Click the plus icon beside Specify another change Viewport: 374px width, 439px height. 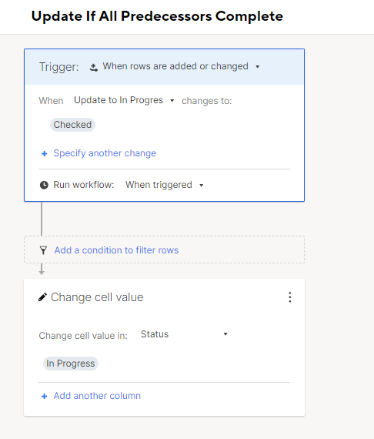(44, 154)
